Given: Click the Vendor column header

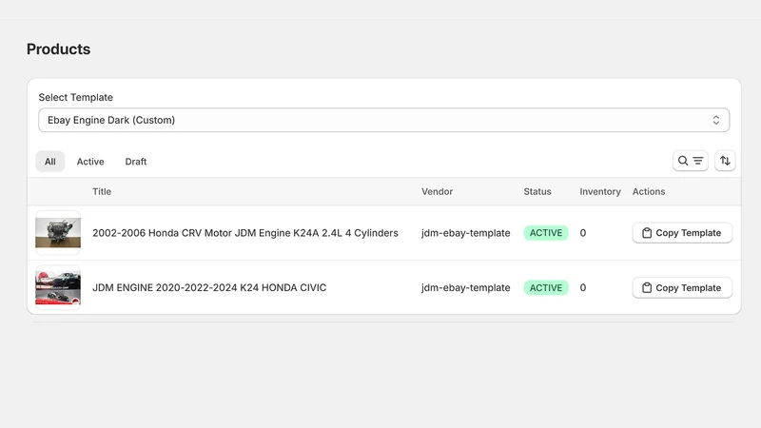Looking at the screenshot, I should [437, 192].
